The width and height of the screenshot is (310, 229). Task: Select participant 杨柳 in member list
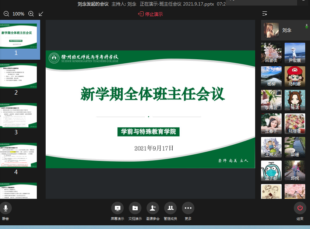tap(271, 77)
